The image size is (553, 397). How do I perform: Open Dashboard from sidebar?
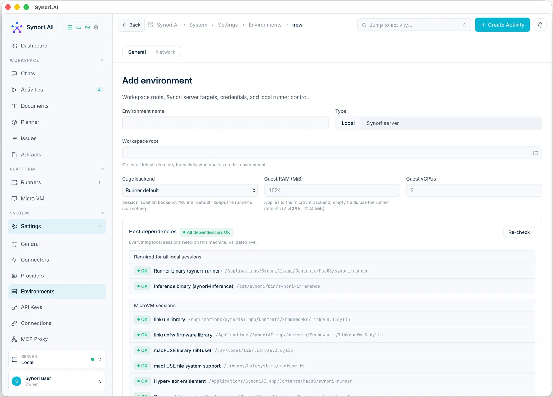click(x=57, y=46)
